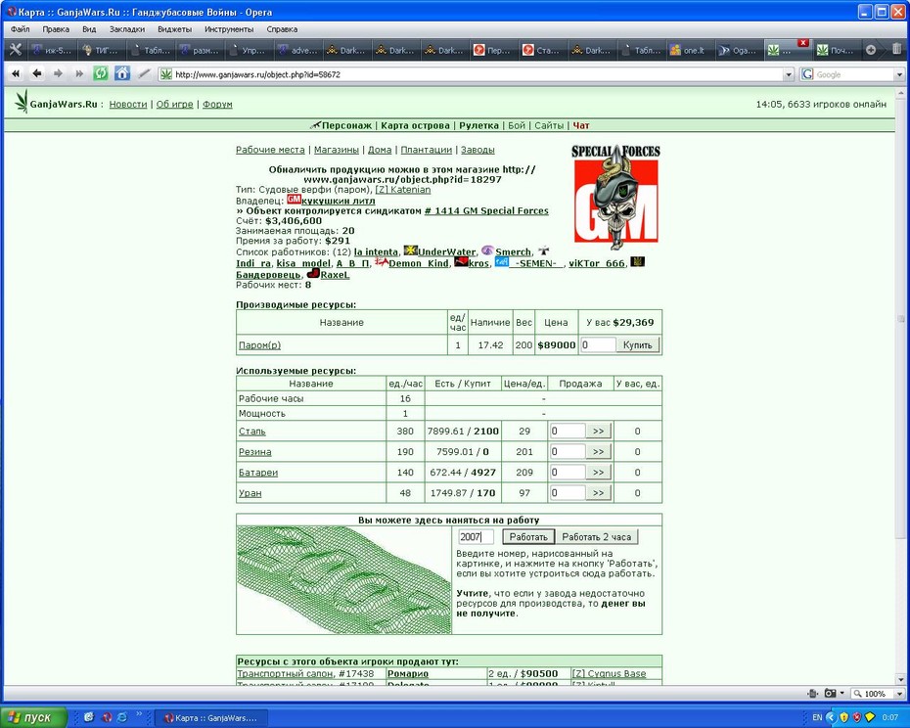
Task: Switch to the adve... tab
Action: (297, 51)
